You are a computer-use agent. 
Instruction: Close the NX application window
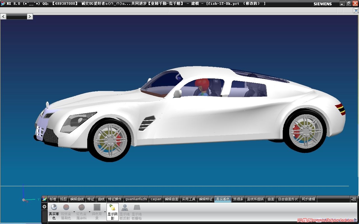point(355,3)
